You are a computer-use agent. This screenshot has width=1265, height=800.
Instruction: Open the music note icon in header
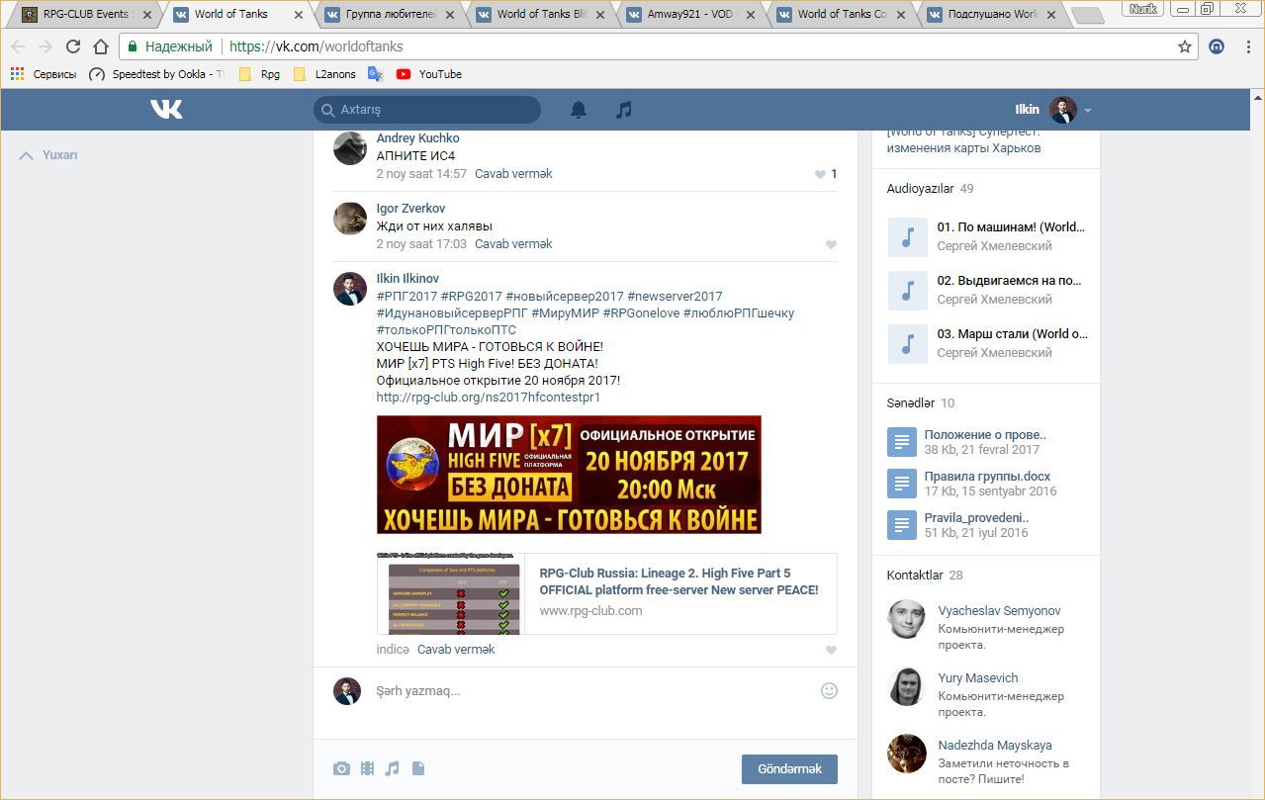(623, 110)
